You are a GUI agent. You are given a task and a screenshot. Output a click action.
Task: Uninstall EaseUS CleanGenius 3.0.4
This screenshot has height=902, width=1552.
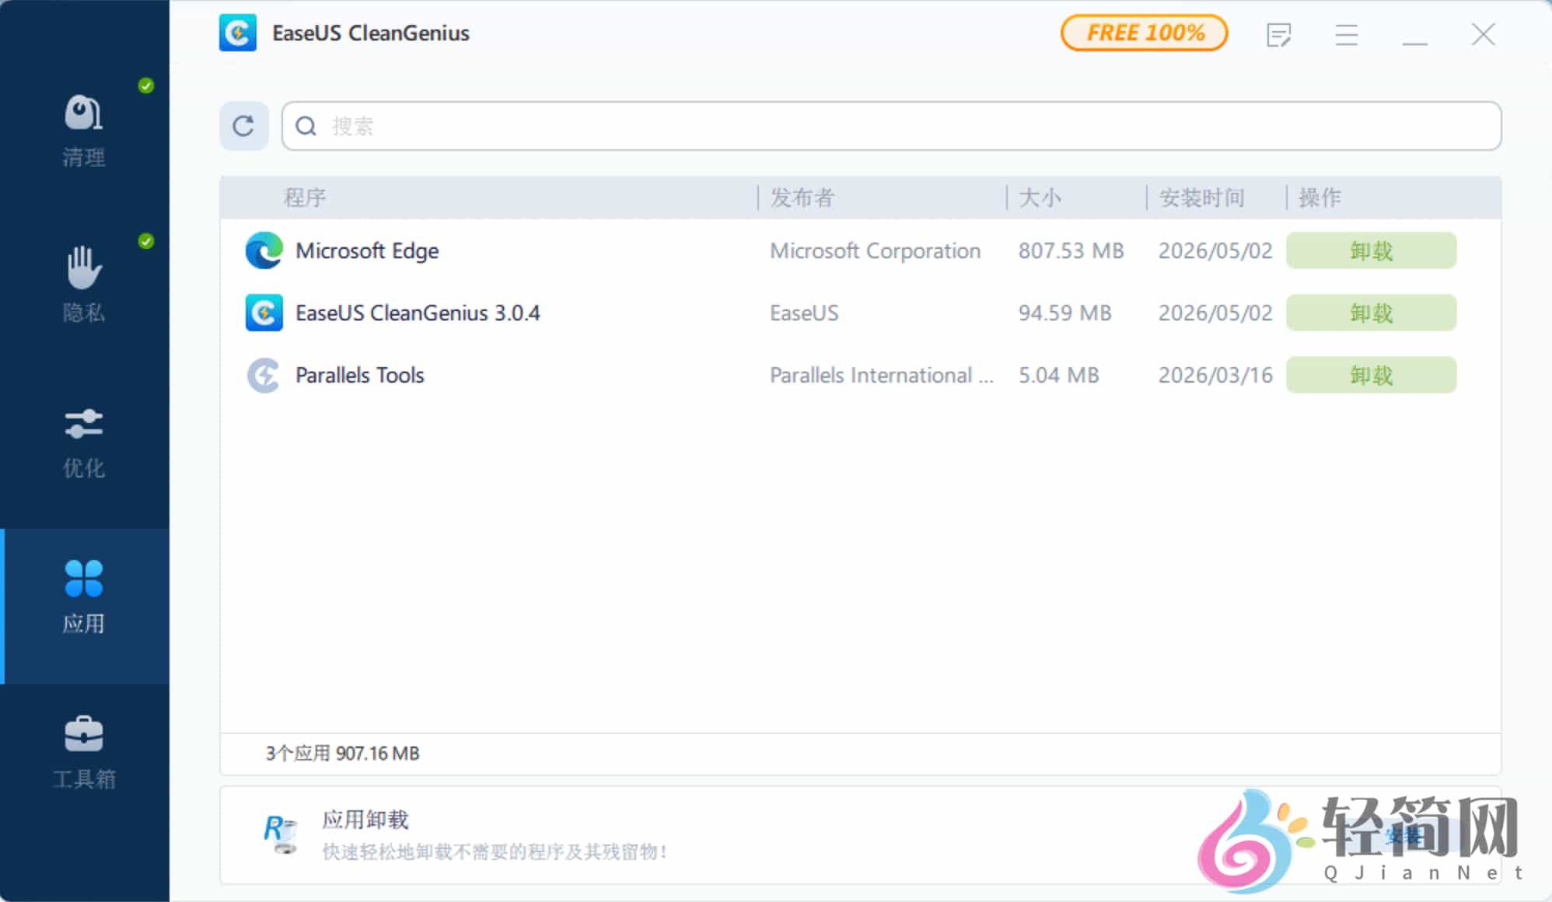click(x=1371, y=313)
